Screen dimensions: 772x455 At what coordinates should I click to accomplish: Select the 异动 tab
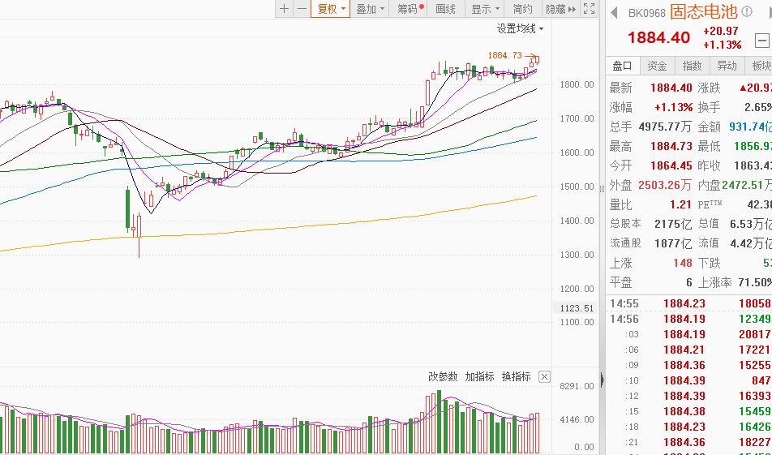tap(727, 66)
